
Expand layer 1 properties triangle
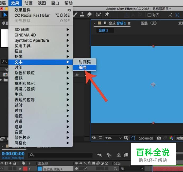point(20,169)
